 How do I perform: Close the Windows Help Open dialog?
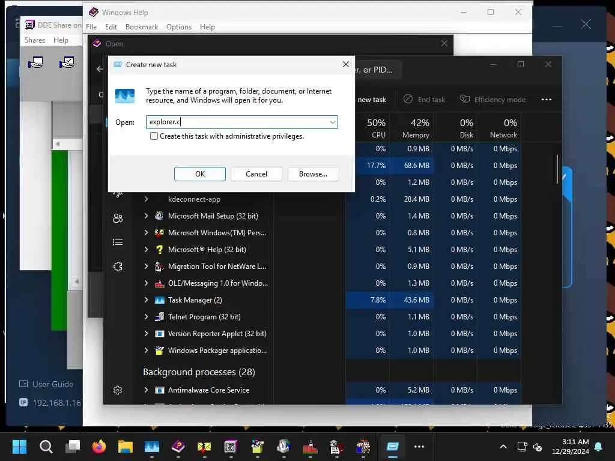pos(444,43)
